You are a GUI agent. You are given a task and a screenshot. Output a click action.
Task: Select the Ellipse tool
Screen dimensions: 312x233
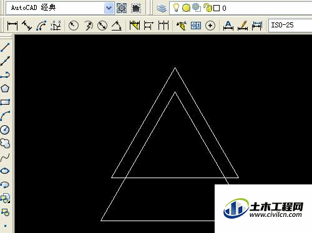click(5, 171)
